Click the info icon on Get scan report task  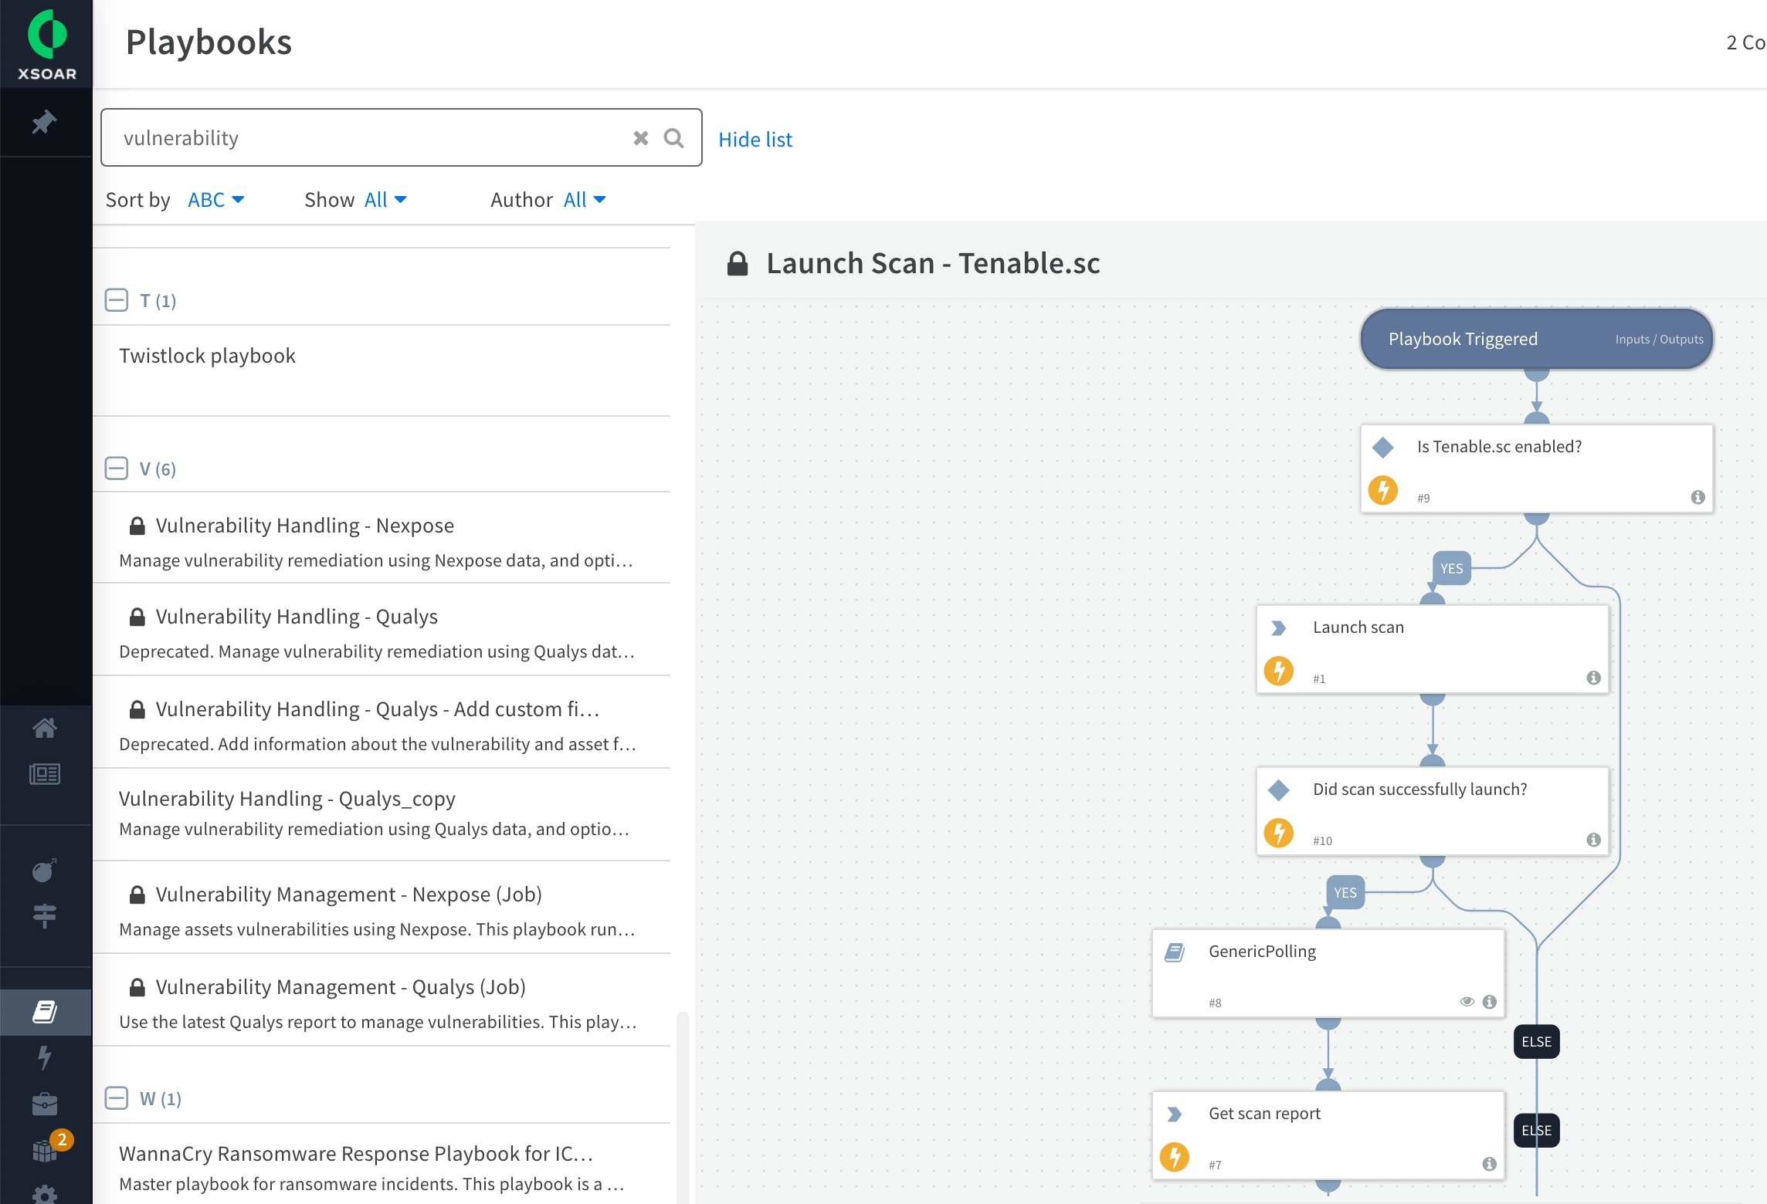coord(1490,1164)
